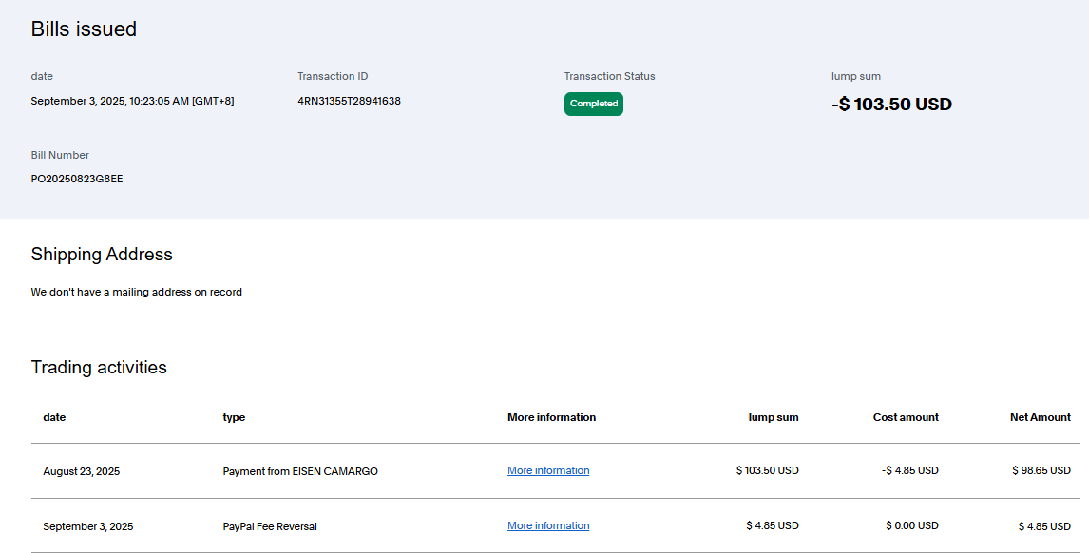Select the Payment from EISEN CAMARGO entry
1089x553 pixels.
(298, 471)
